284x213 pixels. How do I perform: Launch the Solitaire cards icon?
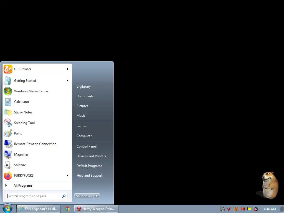8,165
